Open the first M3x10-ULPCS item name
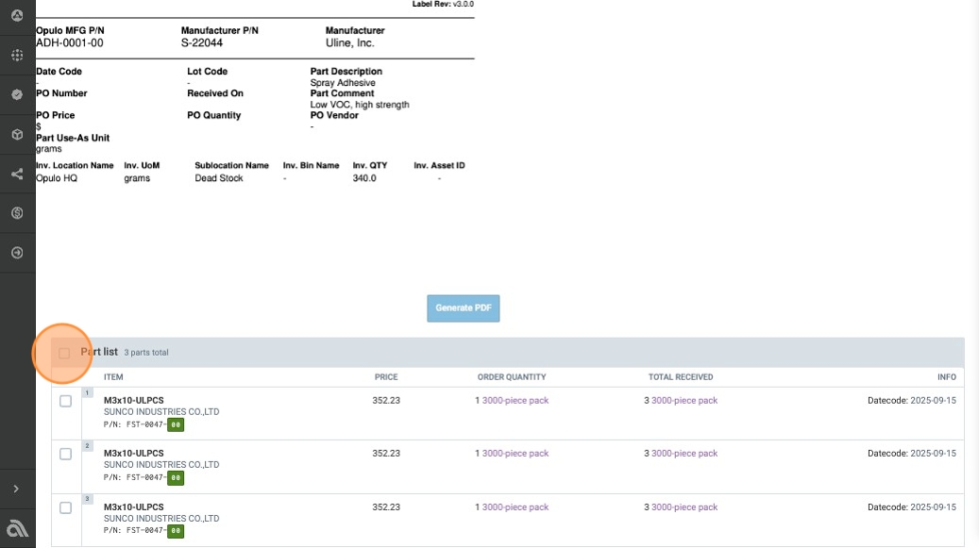The image size is (979, 548). coord(133,400)
